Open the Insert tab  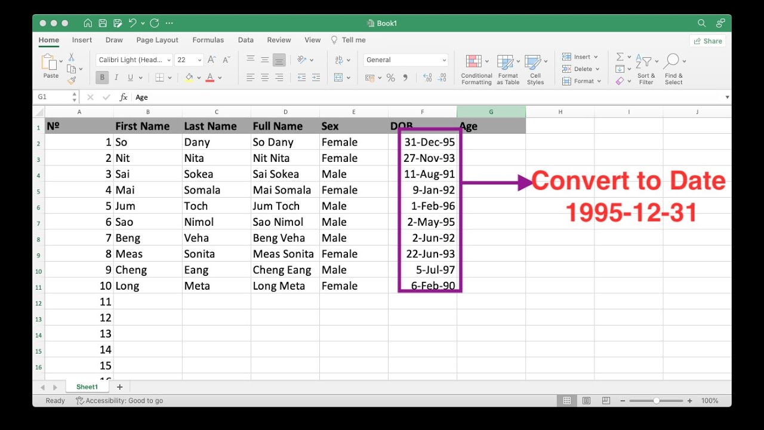click(82, 40)
